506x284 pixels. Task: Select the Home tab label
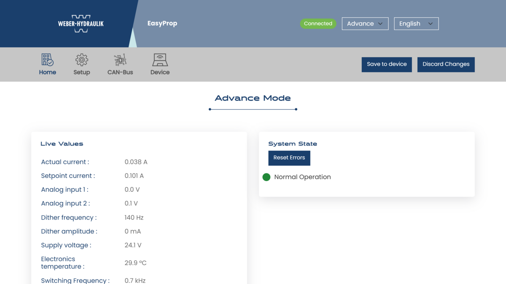coord(48,72)
